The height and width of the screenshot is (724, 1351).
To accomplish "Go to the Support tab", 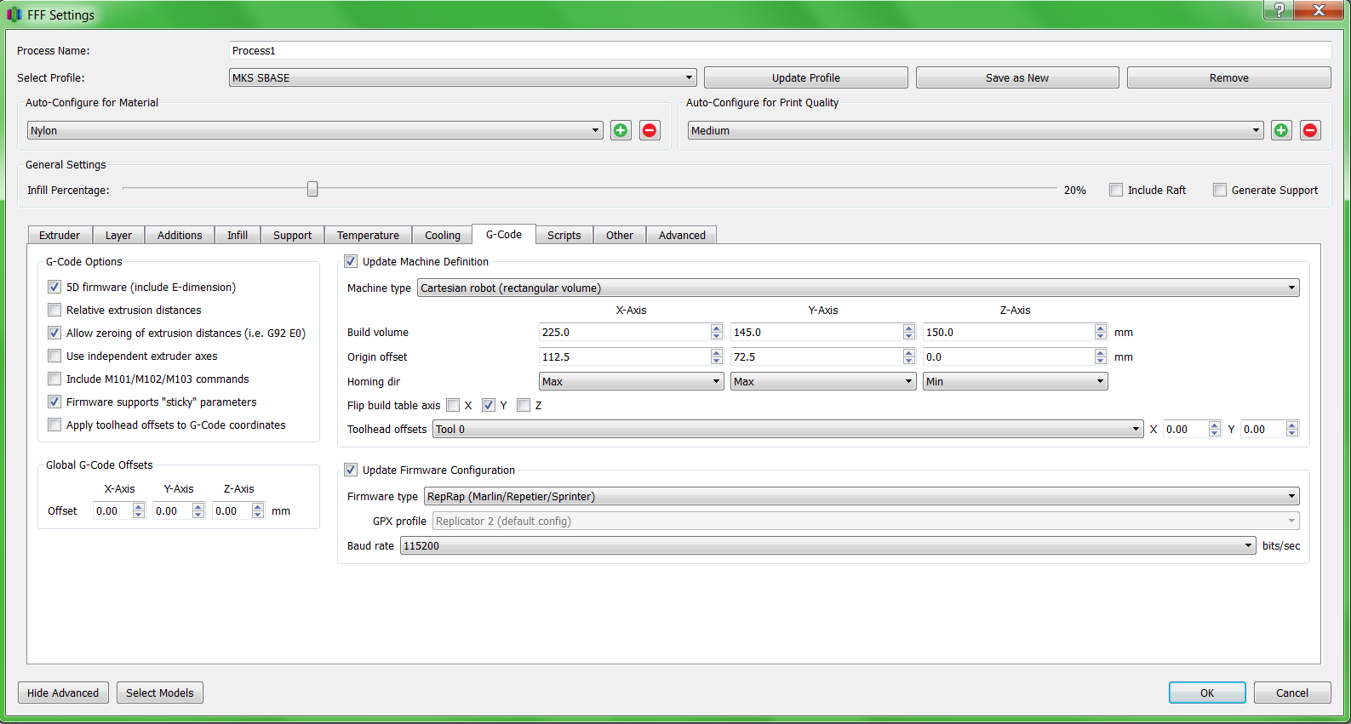I will click(293, 235).
